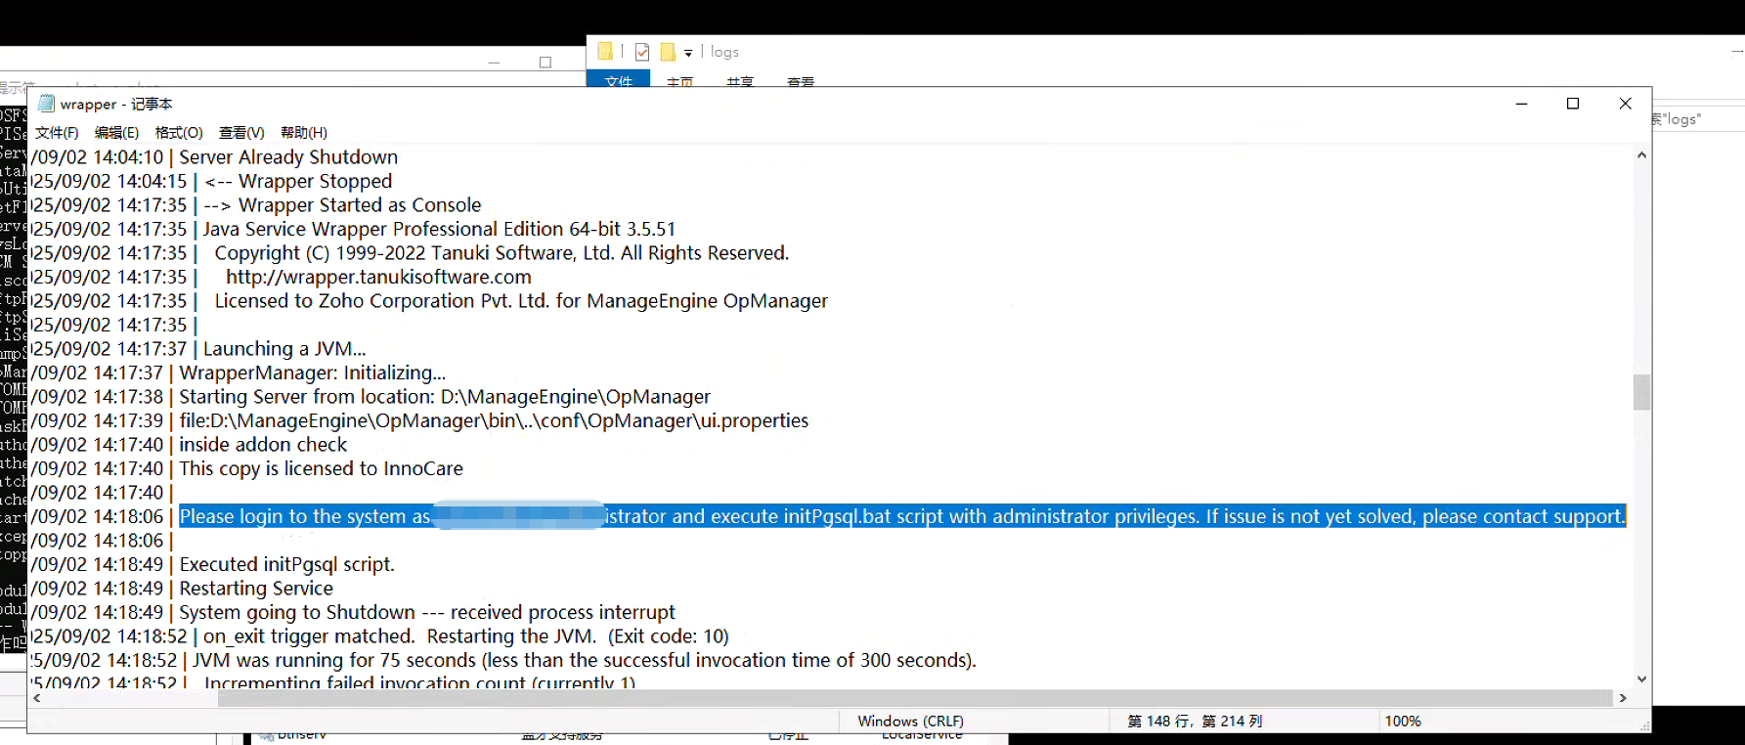Click the horizontal scrollbar thumb in Notepad
This screenshot has height=745, width=1745.
tap(915, 698)
